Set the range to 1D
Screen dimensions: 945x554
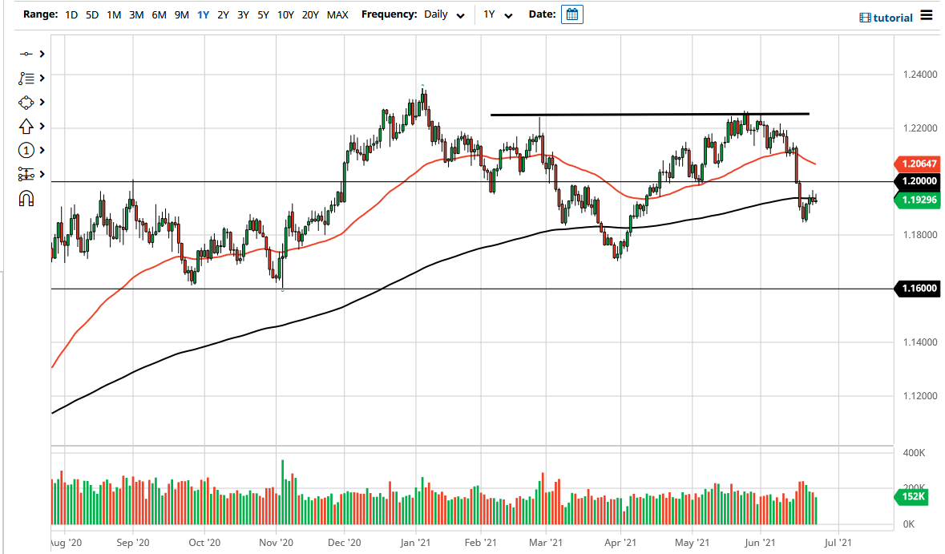pos(71,14)
